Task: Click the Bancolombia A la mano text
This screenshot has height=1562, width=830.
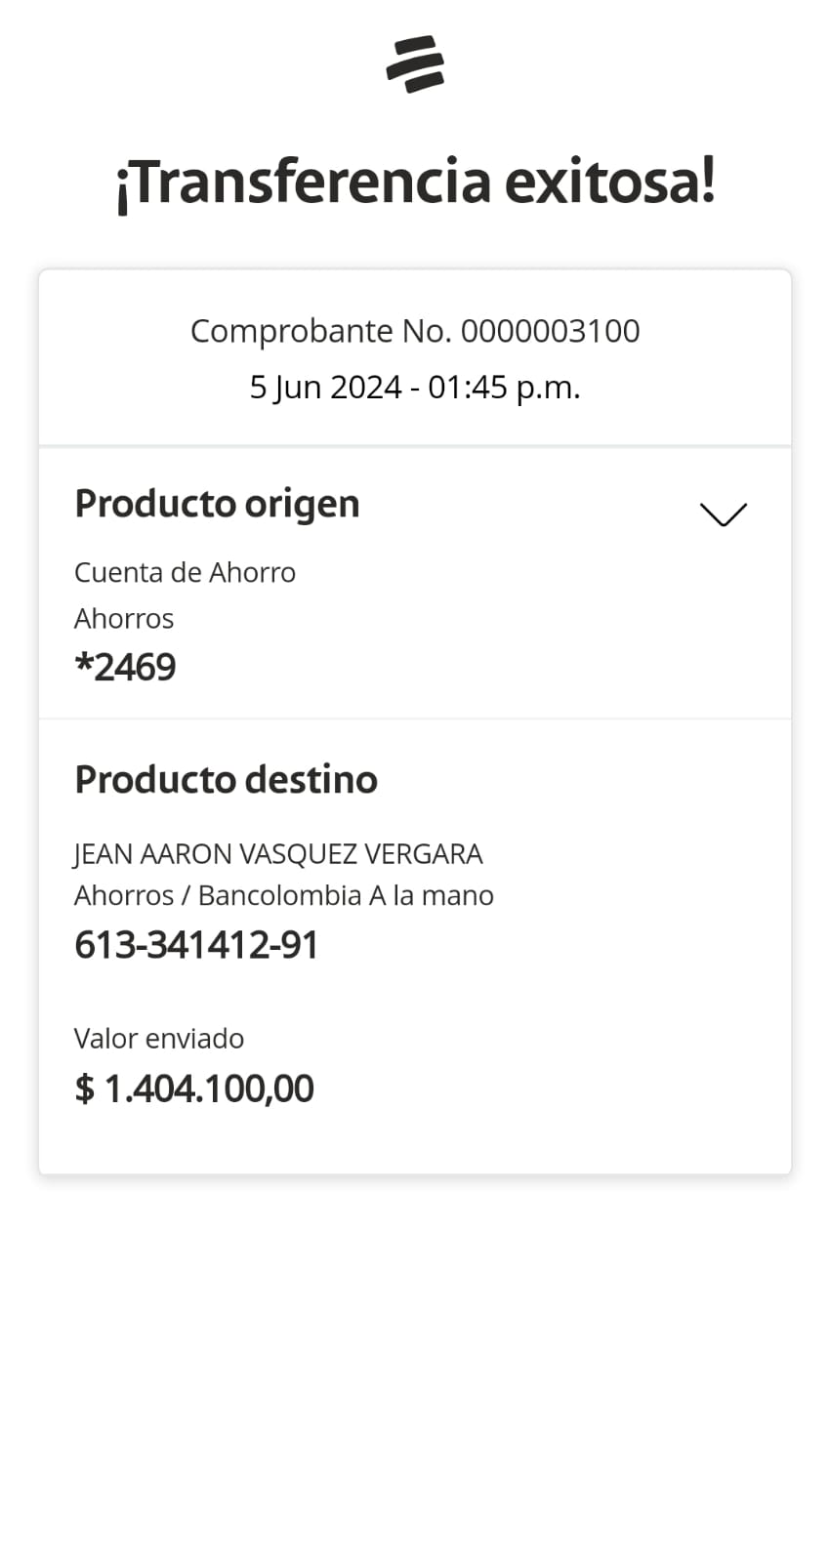Action: pos(346,896)
